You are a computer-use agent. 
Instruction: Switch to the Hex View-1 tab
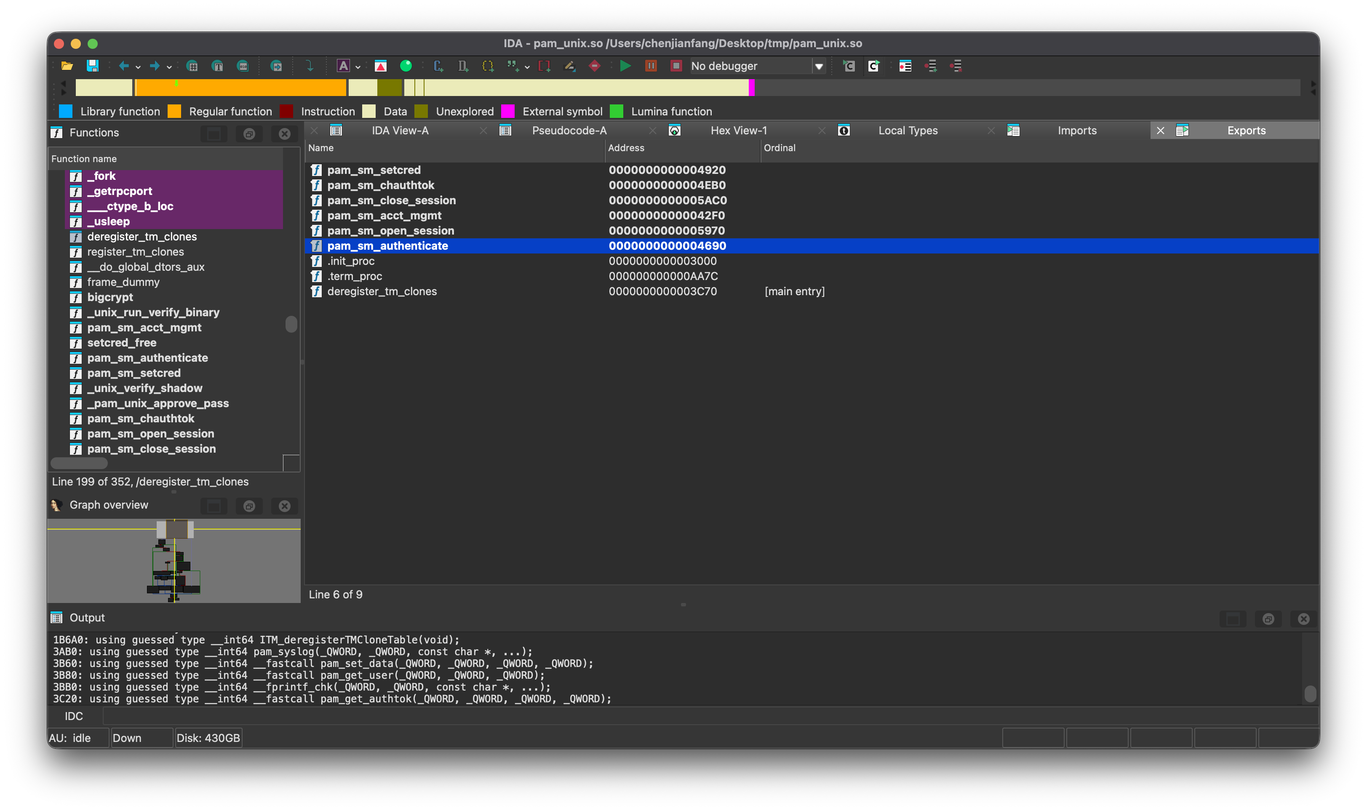738,131
